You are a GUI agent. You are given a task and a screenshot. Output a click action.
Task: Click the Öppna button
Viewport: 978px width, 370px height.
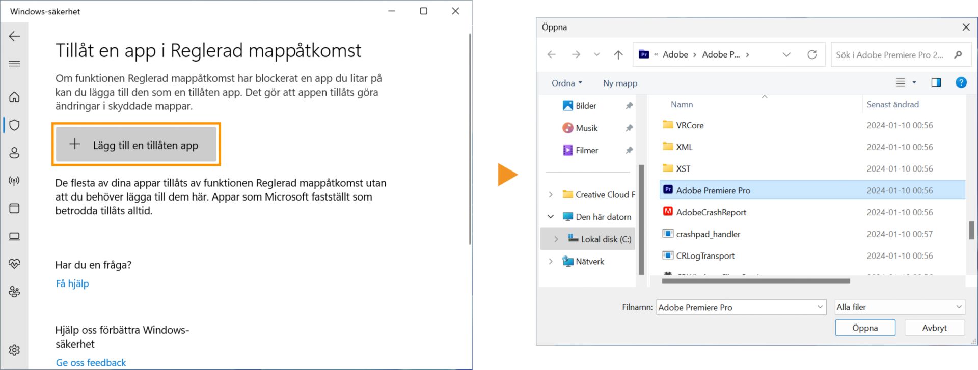tap(865, 328)
